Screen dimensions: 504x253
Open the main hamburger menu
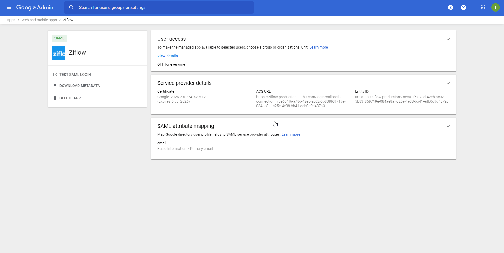9,7
